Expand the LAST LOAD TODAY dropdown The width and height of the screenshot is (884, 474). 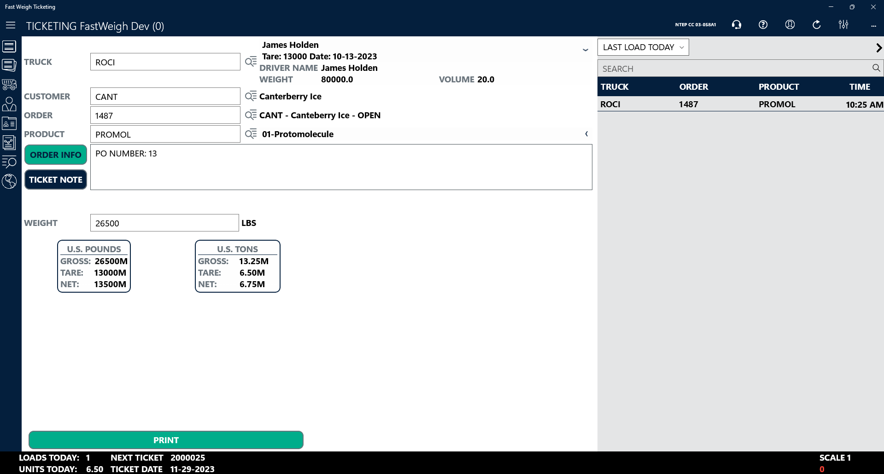pyautogui.click(x=643, y=47)
